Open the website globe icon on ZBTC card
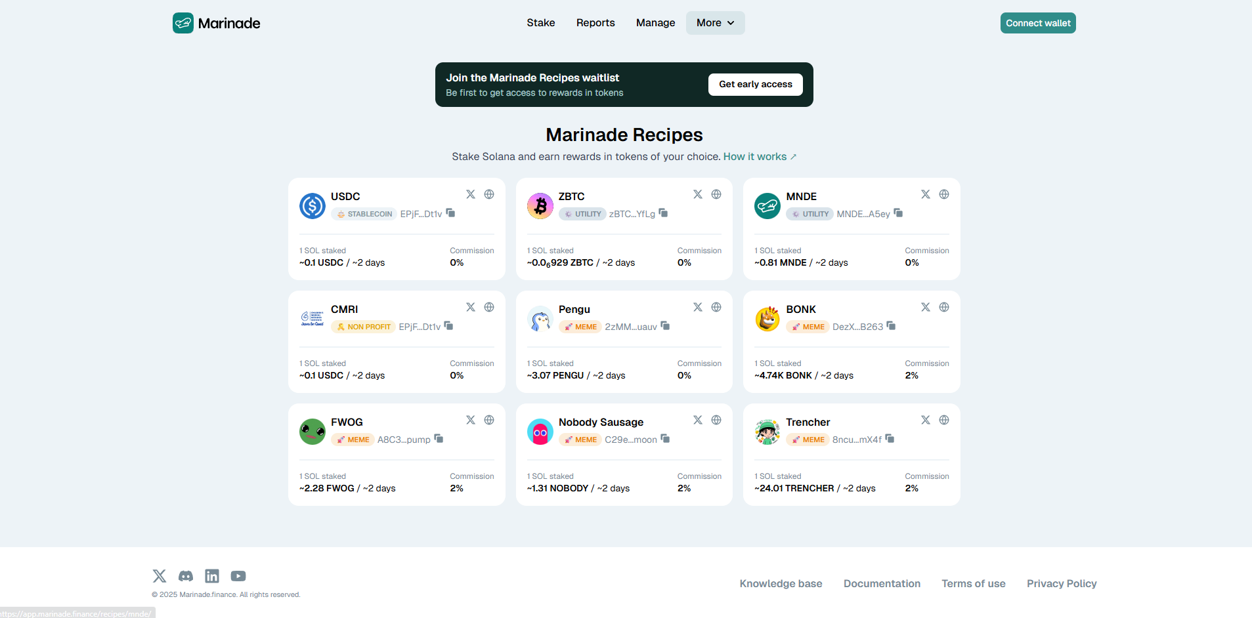 [716, 194]
